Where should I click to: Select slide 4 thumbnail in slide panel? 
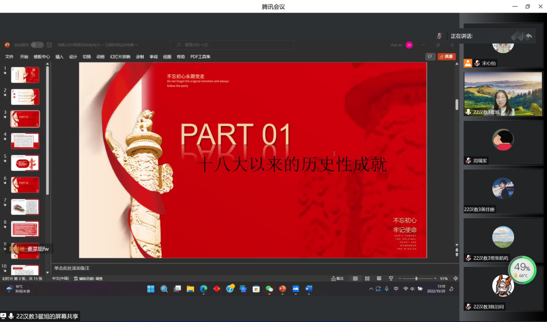point(25,141)
